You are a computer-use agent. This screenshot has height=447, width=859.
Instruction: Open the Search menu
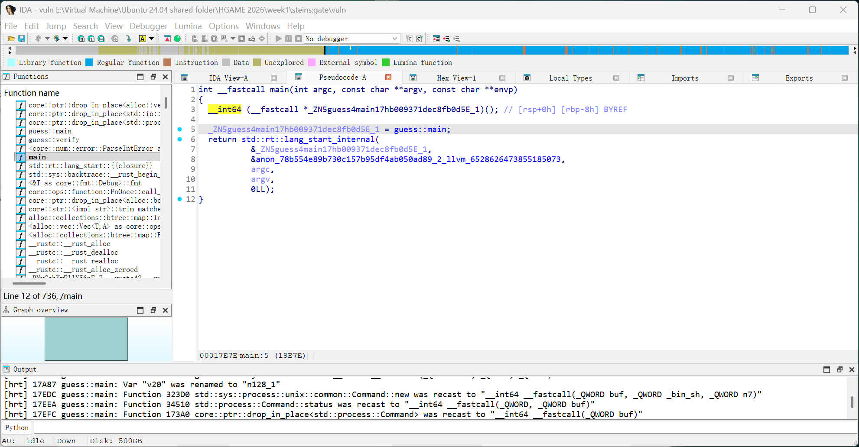(x=85, y=26)
